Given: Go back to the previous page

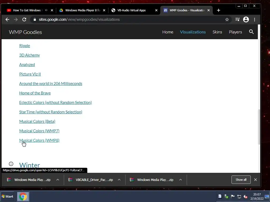Looking at the screenshot, I should coord(7,19).
